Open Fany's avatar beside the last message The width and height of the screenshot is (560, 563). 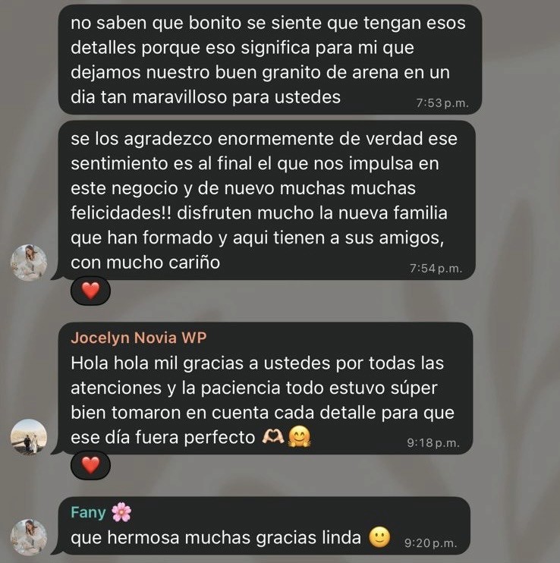click(x=29, y=537)
